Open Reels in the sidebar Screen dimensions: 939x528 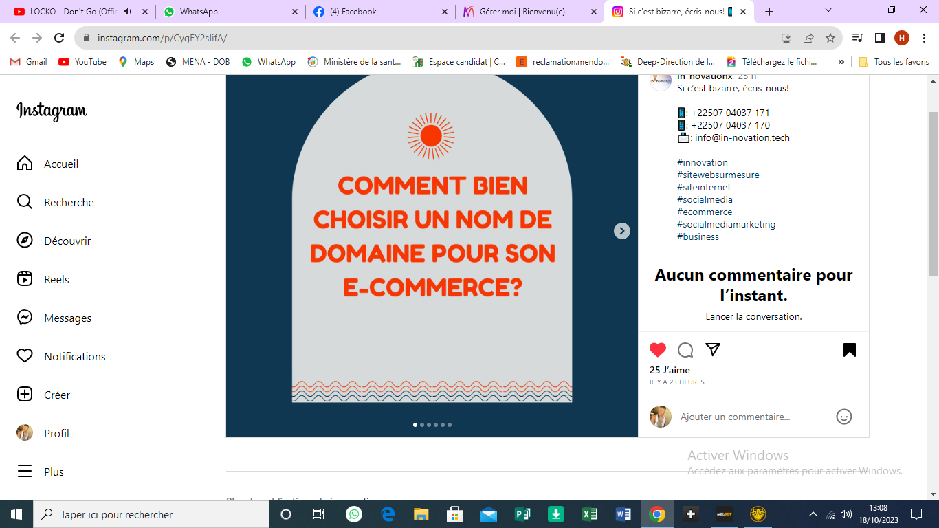[x=56, y=279]
